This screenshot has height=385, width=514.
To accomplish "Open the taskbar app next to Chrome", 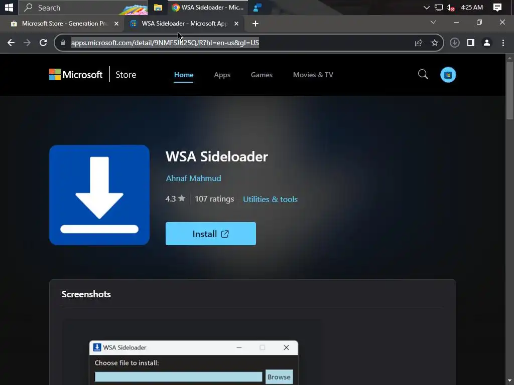I will [x=258, y=8].
